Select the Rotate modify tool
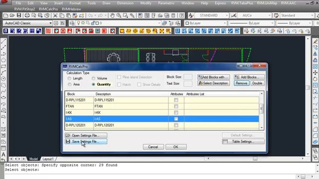319x179 pixels. pos(316,79)
